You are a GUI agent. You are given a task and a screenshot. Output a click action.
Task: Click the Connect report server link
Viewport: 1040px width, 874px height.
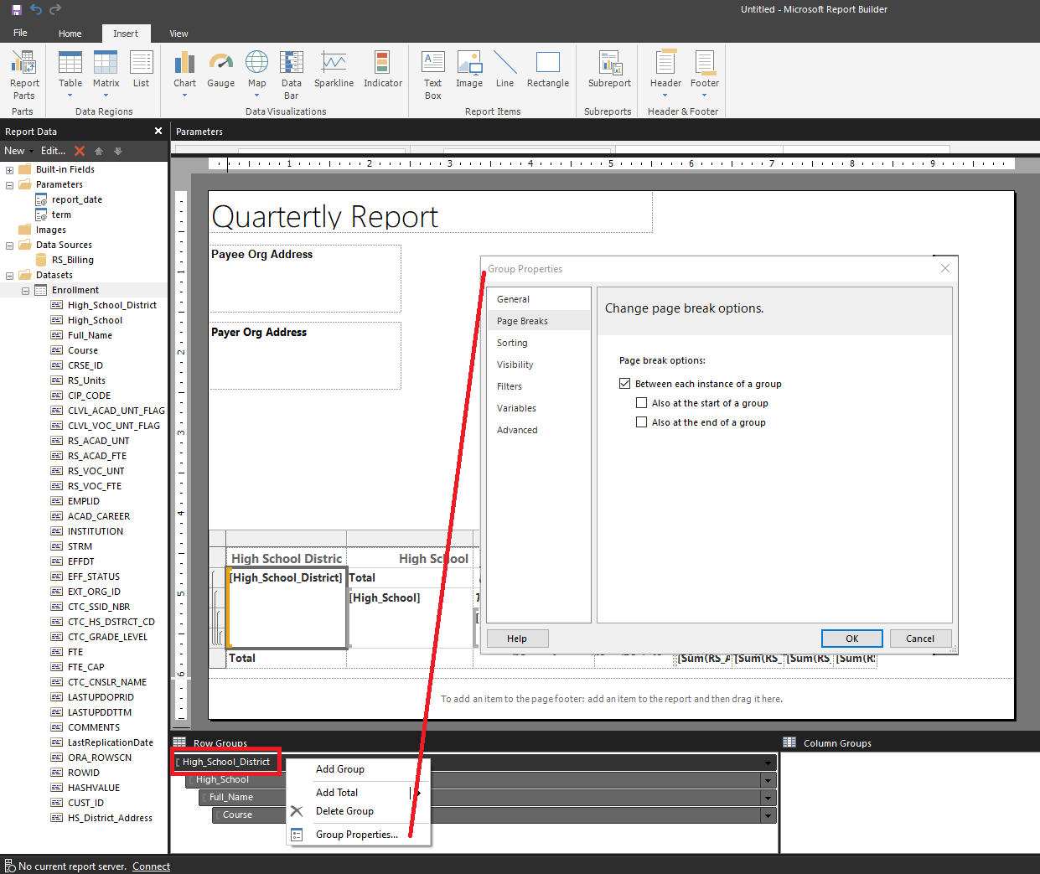coord(151,866)
